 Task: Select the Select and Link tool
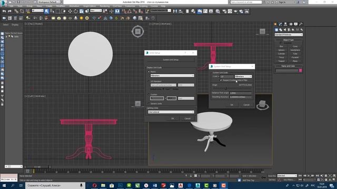(16, 11)
